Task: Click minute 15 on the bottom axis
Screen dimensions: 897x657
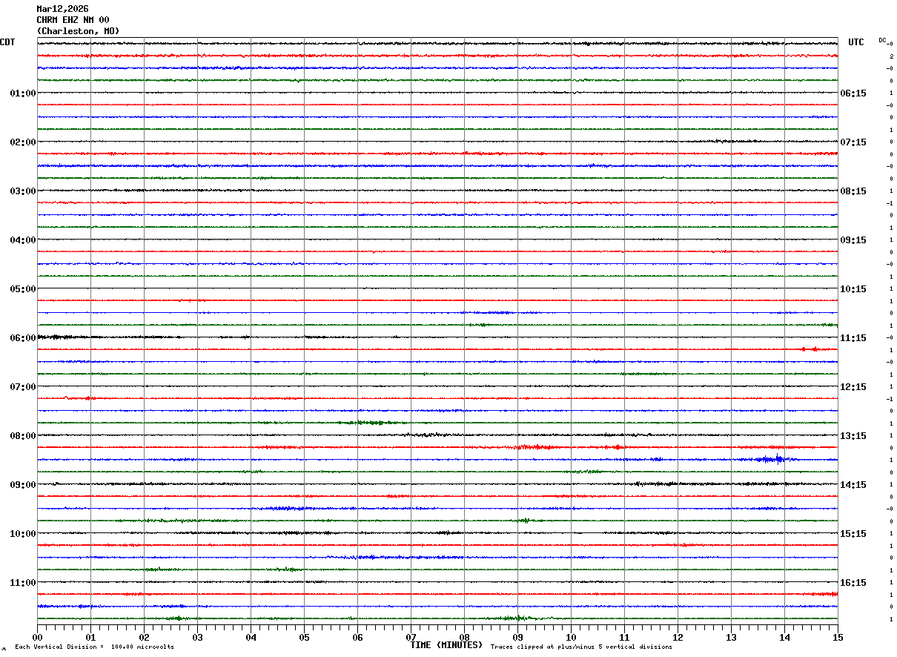Action: (x=838, y=637)
